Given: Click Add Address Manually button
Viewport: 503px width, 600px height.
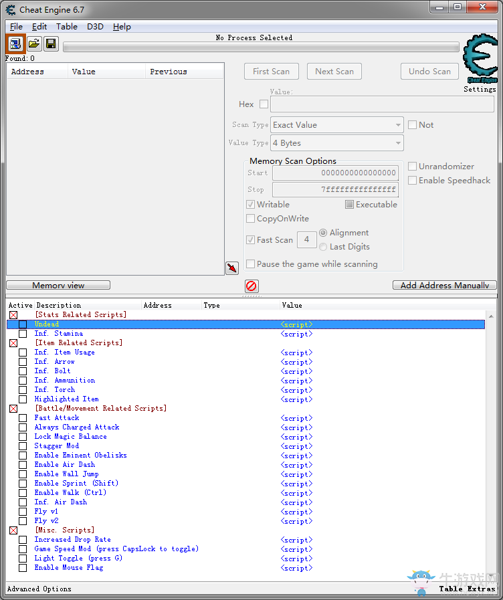Looking at the screenshot, I should point(445,285).
